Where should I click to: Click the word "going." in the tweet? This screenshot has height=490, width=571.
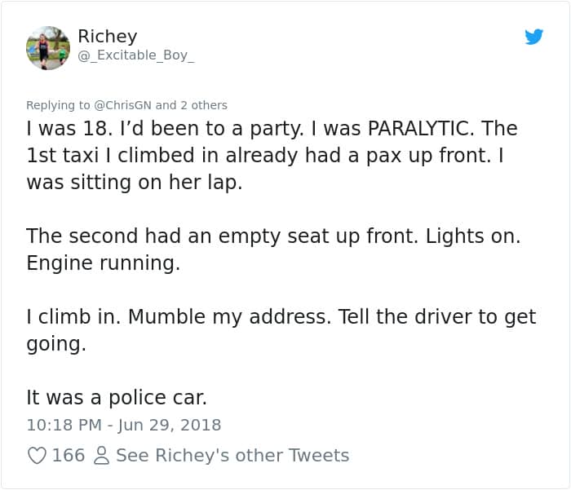coord(55,344)
